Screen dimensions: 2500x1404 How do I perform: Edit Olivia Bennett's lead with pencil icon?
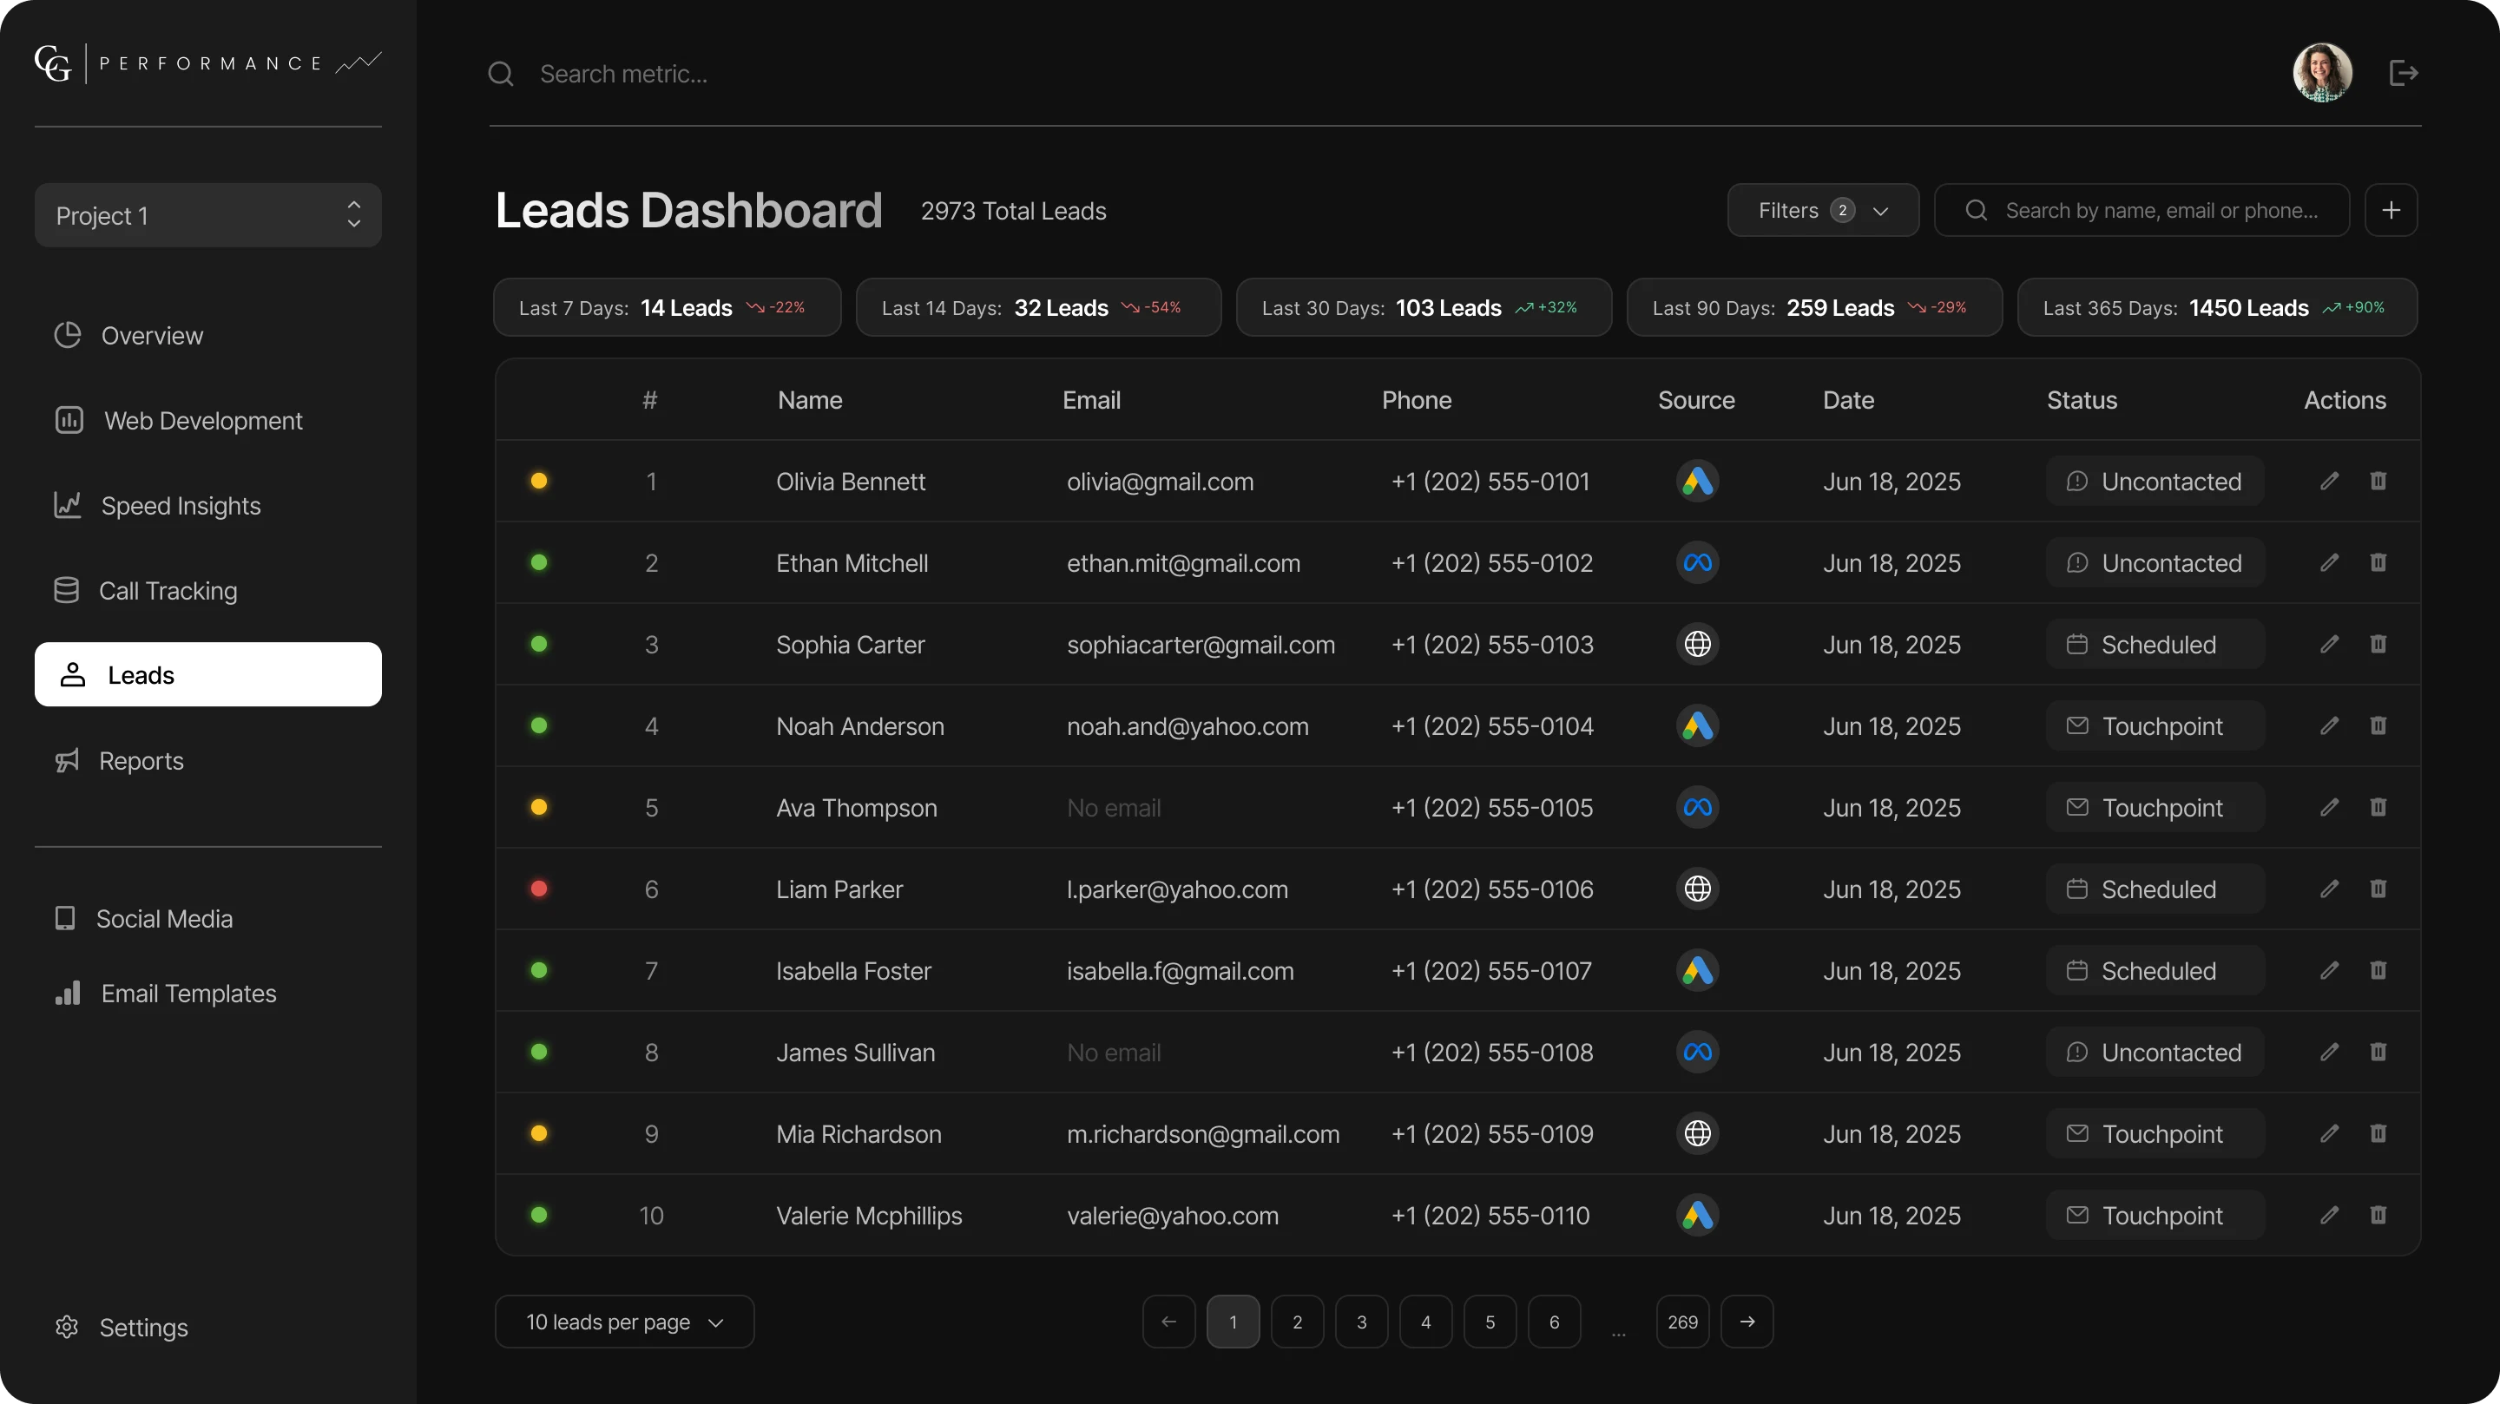click(x=2329, y=482)
